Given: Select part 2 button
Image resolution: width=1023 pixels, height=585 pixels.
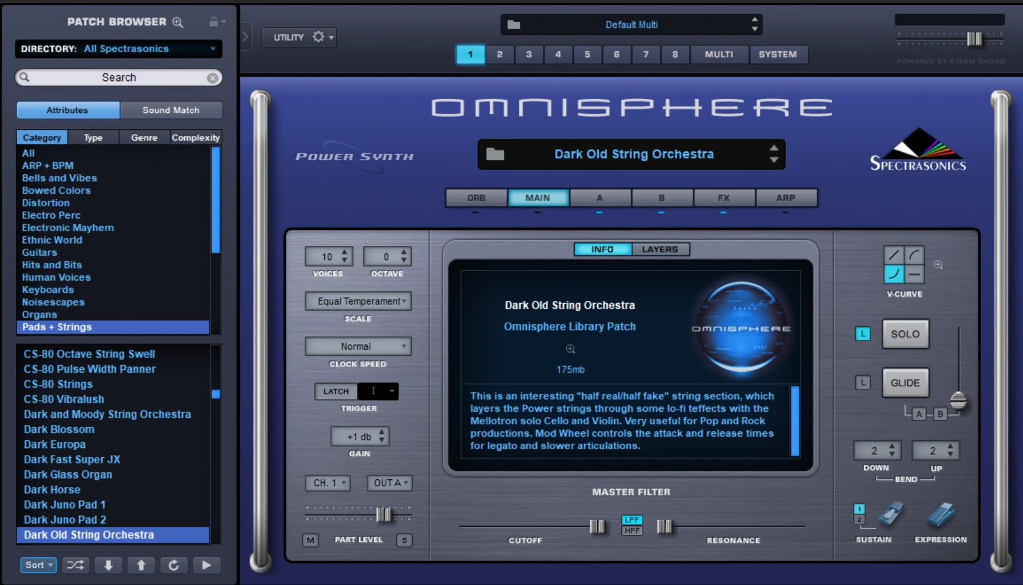Looking at the screenshot, I should point(500,54).
